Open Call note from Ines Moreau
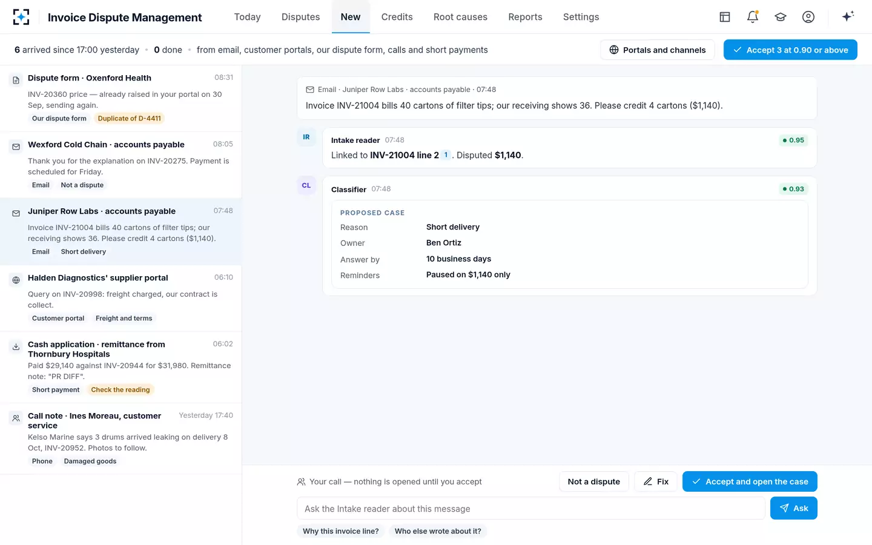Viewport: 872px width, 545px height. (x=121, y=439)
